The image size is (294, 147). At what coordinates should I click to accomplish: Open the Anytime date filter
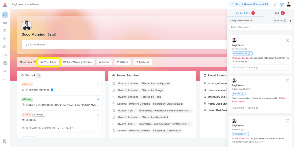click(280, 21)
